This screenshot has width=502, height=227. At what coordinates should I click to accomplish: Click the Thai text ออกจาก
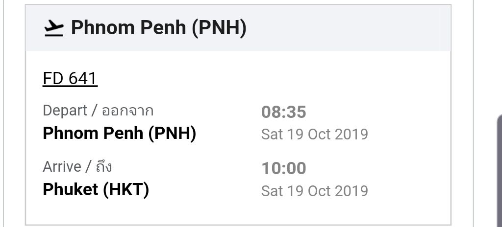pyautogui.click(x=128, y=111)
